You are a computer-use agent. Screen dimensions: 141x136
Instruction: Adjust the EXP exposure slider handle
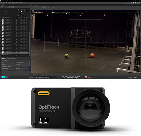click(x=21, y=12)
